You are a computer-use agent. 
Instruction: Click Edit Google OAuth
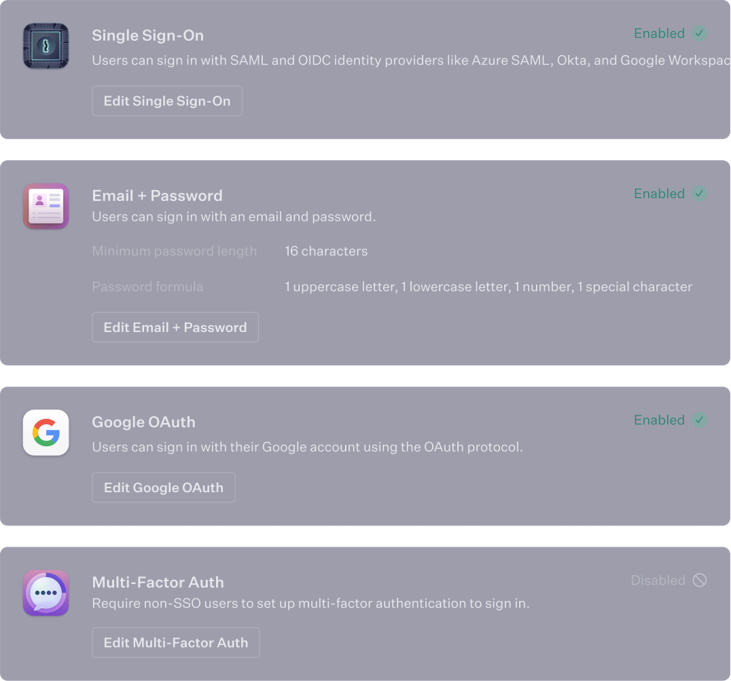pos(163,487)
